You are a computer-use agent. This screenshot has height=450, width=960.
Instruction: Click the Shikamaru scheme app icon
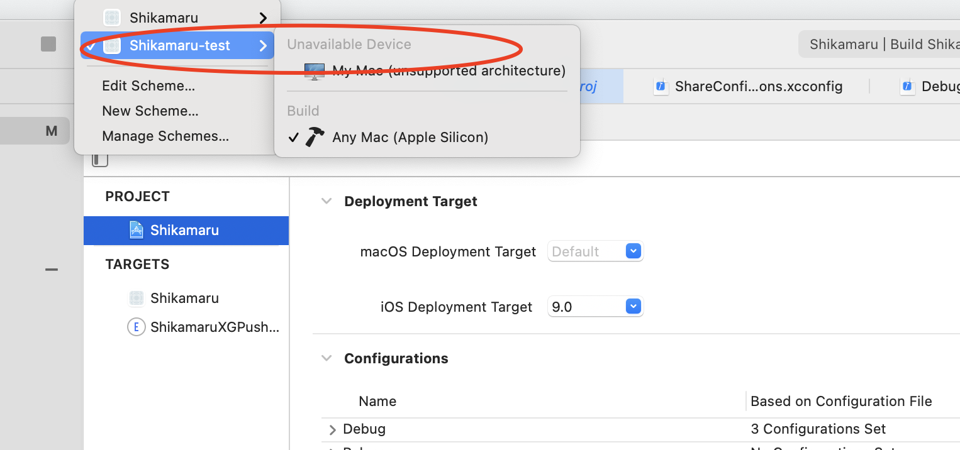(x=111, y=18)
